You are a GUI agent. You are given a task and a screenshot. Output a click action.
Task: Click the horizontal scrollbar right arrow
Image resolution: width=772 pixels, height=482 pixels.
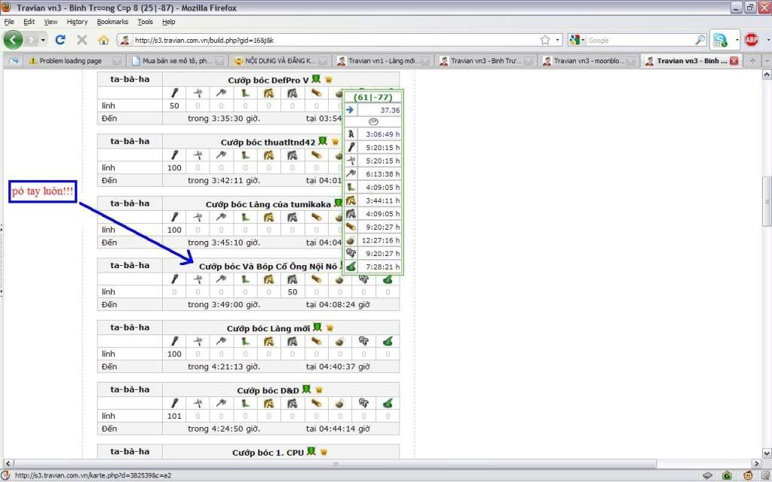pyautogui.click(x=757, y=463)
